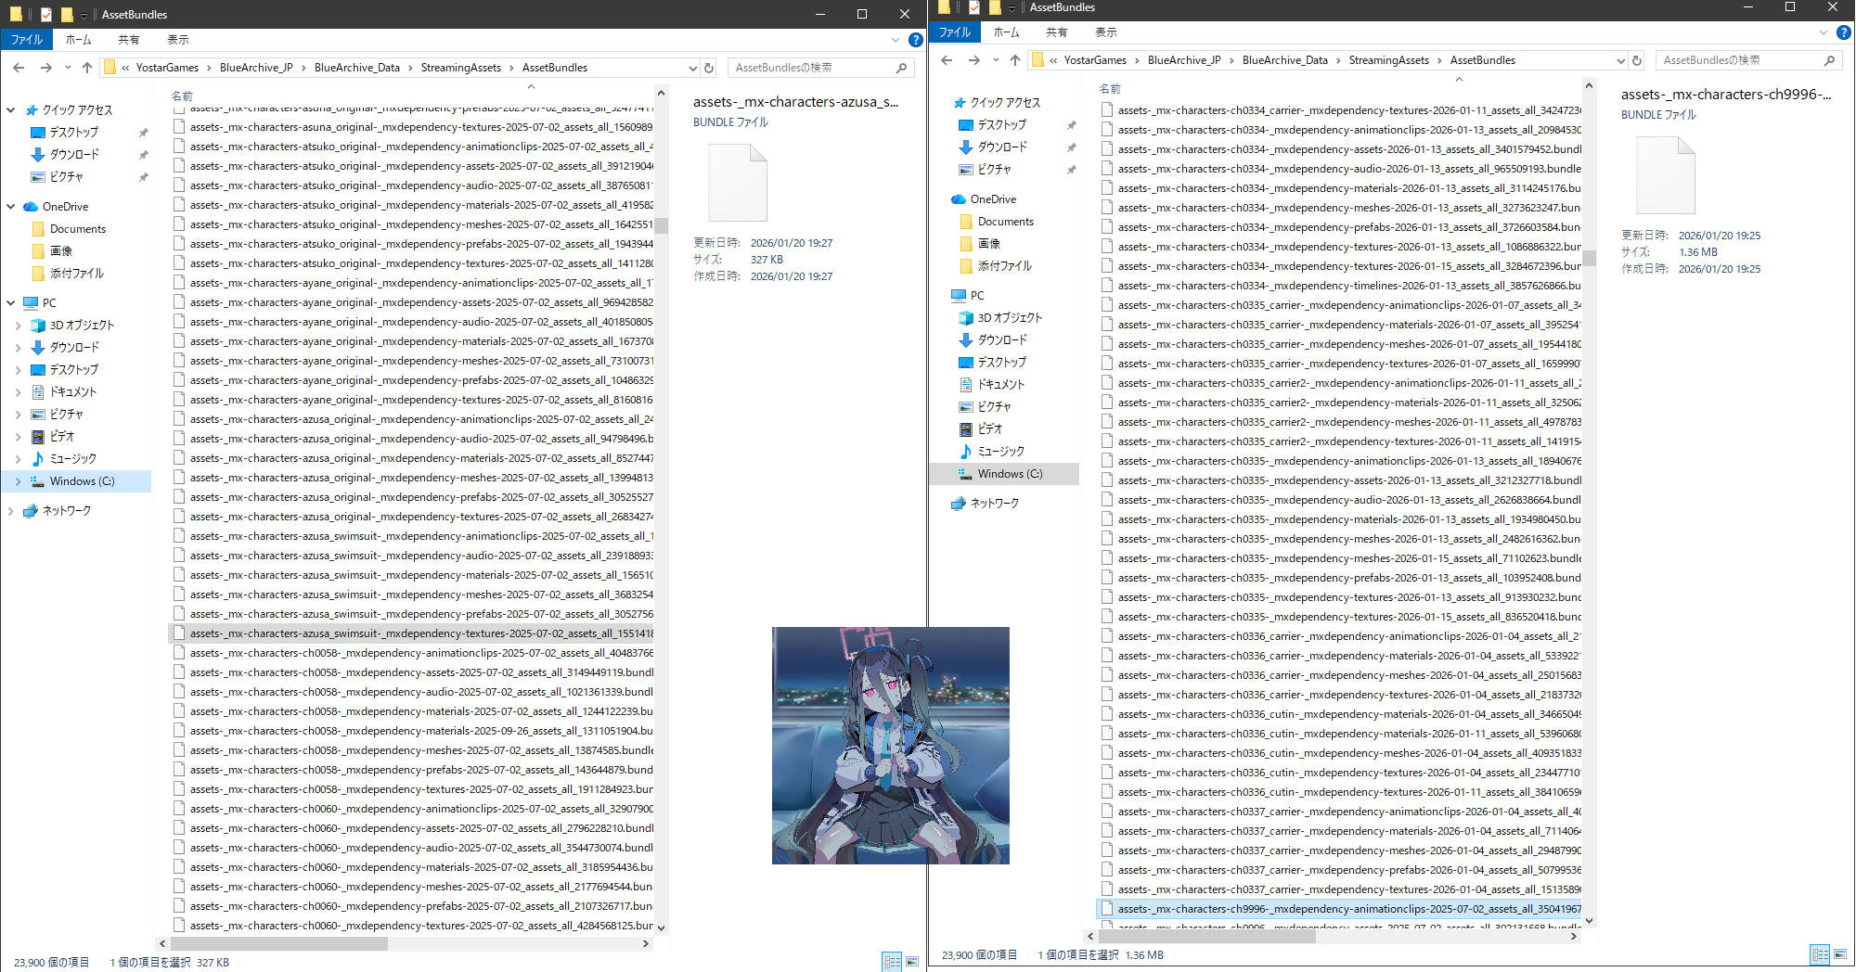
Task: Switch the right window to large icons view
Action: coord(1840,954)
